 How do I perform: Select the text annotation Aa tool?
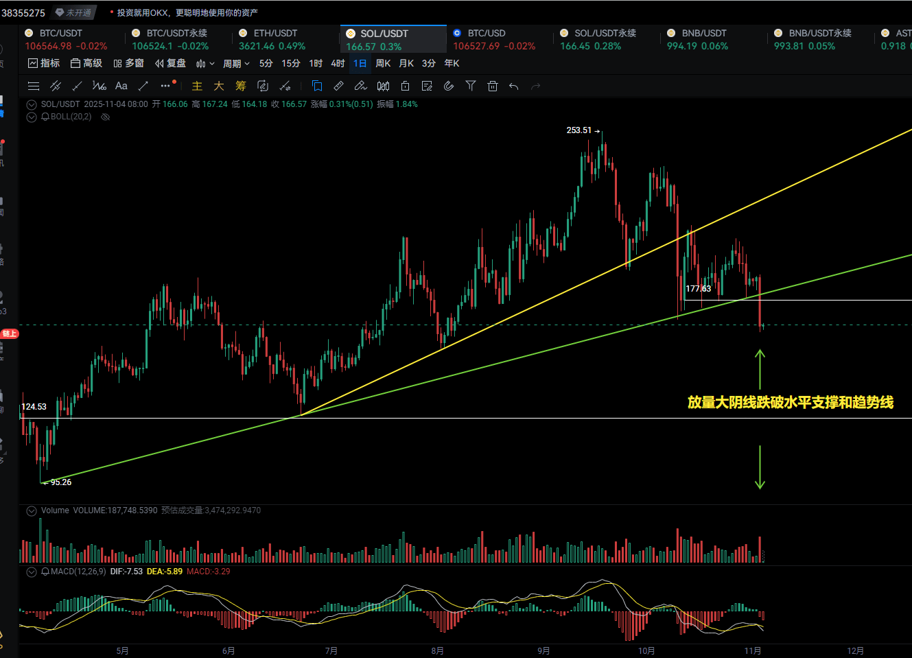point(121,86)
